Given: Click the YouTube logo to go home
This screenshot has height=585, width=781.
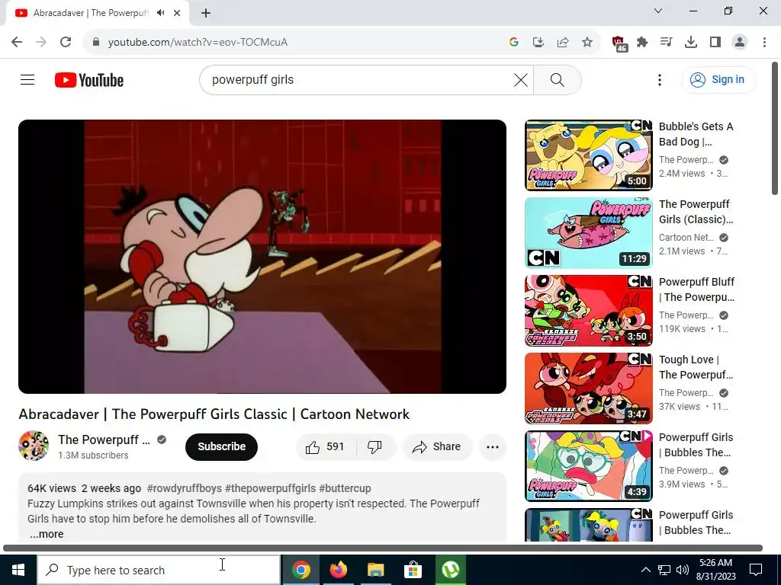Looking at the screenshot, I should [x=89, y=80].
